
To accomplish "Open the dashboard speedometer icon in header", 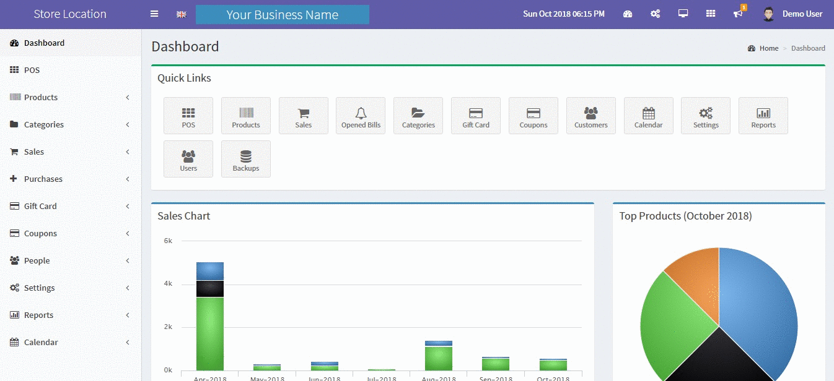I will coord(628,14).
